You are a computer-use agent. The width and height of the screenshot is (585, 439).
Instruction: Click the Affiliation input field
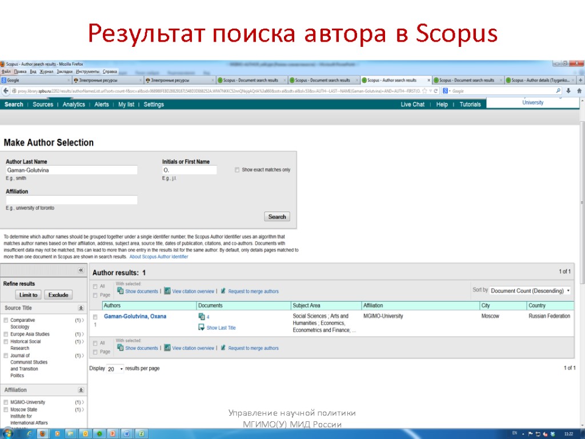coord(71,199)
